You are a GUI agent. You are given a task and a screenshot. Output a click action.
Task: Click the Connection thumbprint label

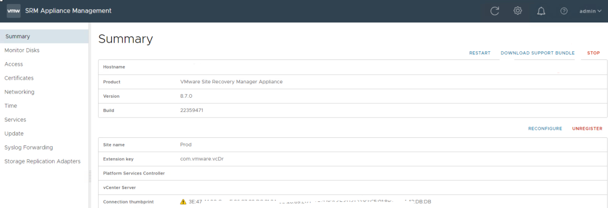128,202
